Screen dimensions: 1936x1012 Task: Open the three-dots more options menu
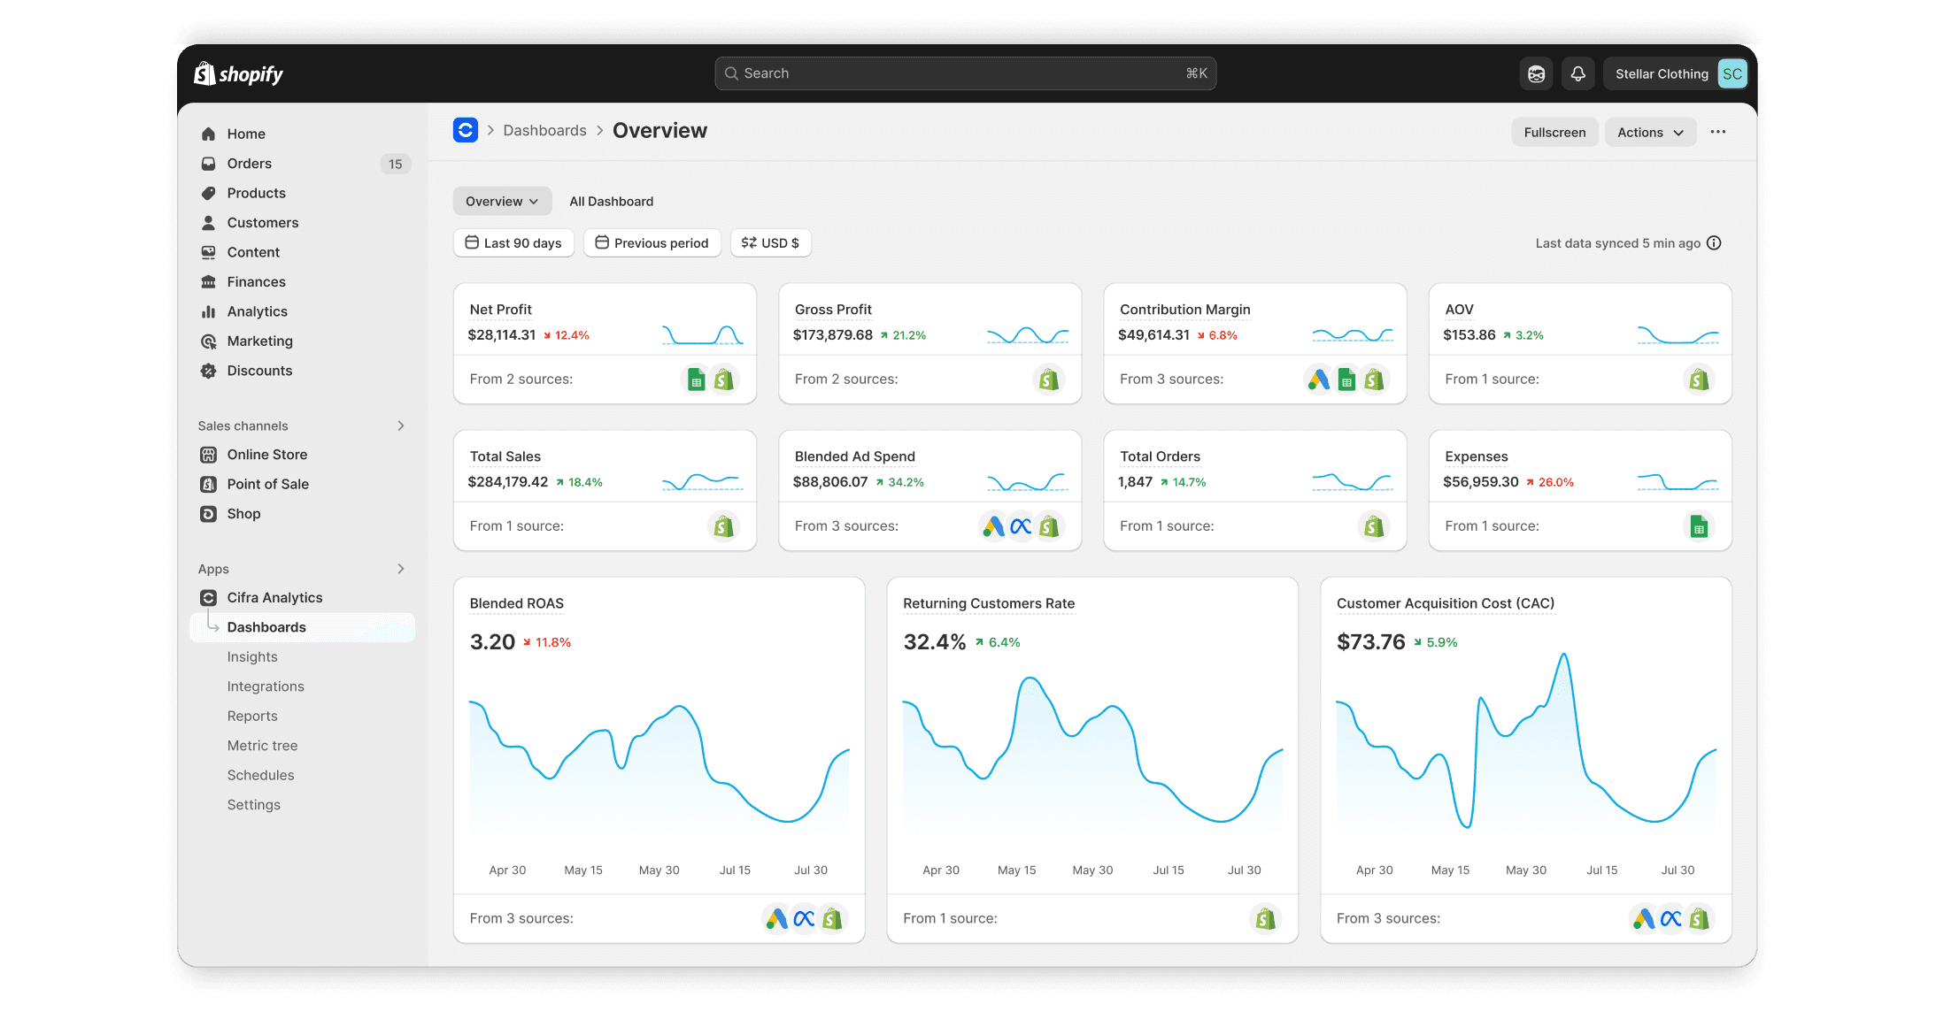point(1718,132)
